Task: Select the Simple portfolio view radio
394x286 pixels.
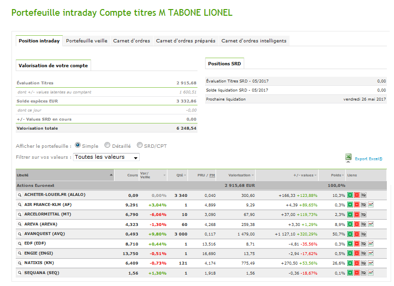Action: (78, 145)
